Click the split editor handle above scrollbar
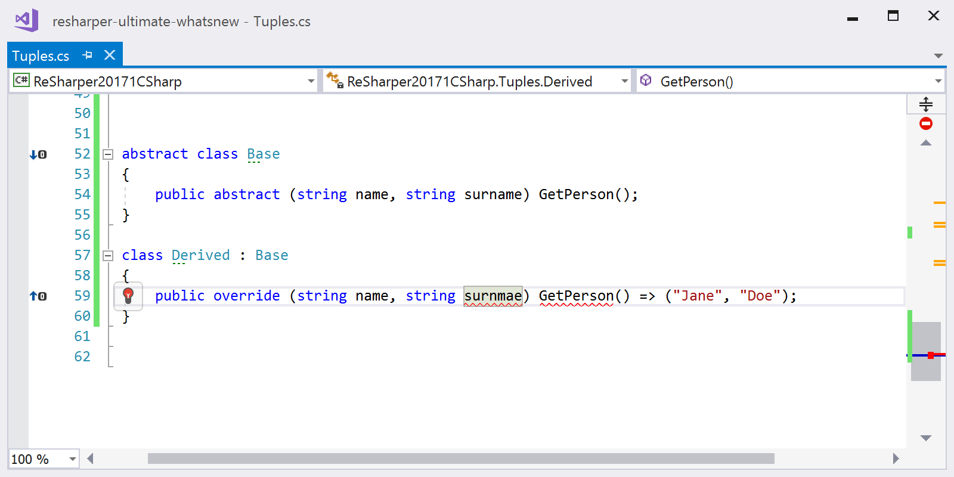 [926, 104]
